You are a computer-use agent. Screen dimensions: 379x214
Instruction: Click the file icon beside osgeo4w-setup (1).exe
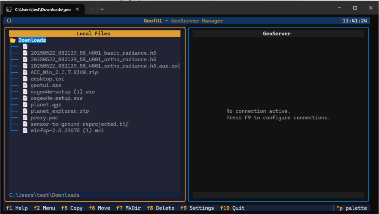pos(25,92)
